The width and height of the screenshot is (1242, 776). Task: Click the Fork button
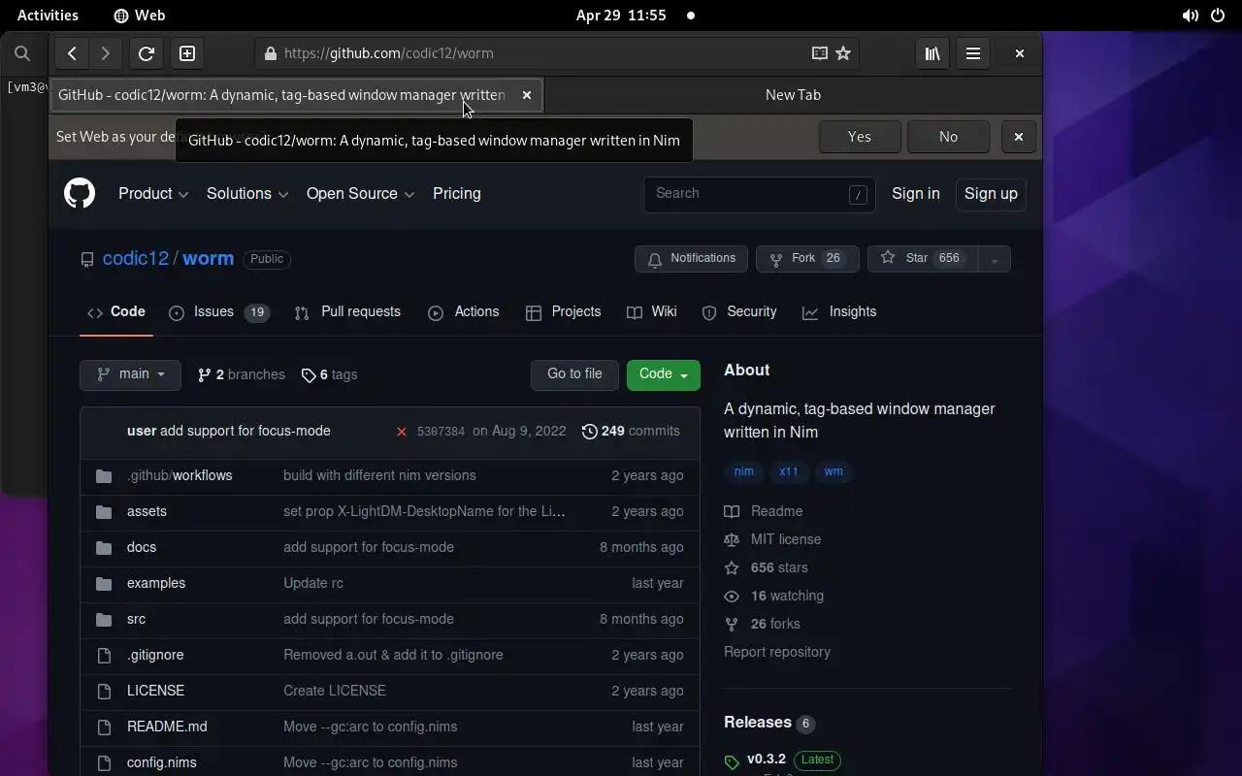pos(807,259)
